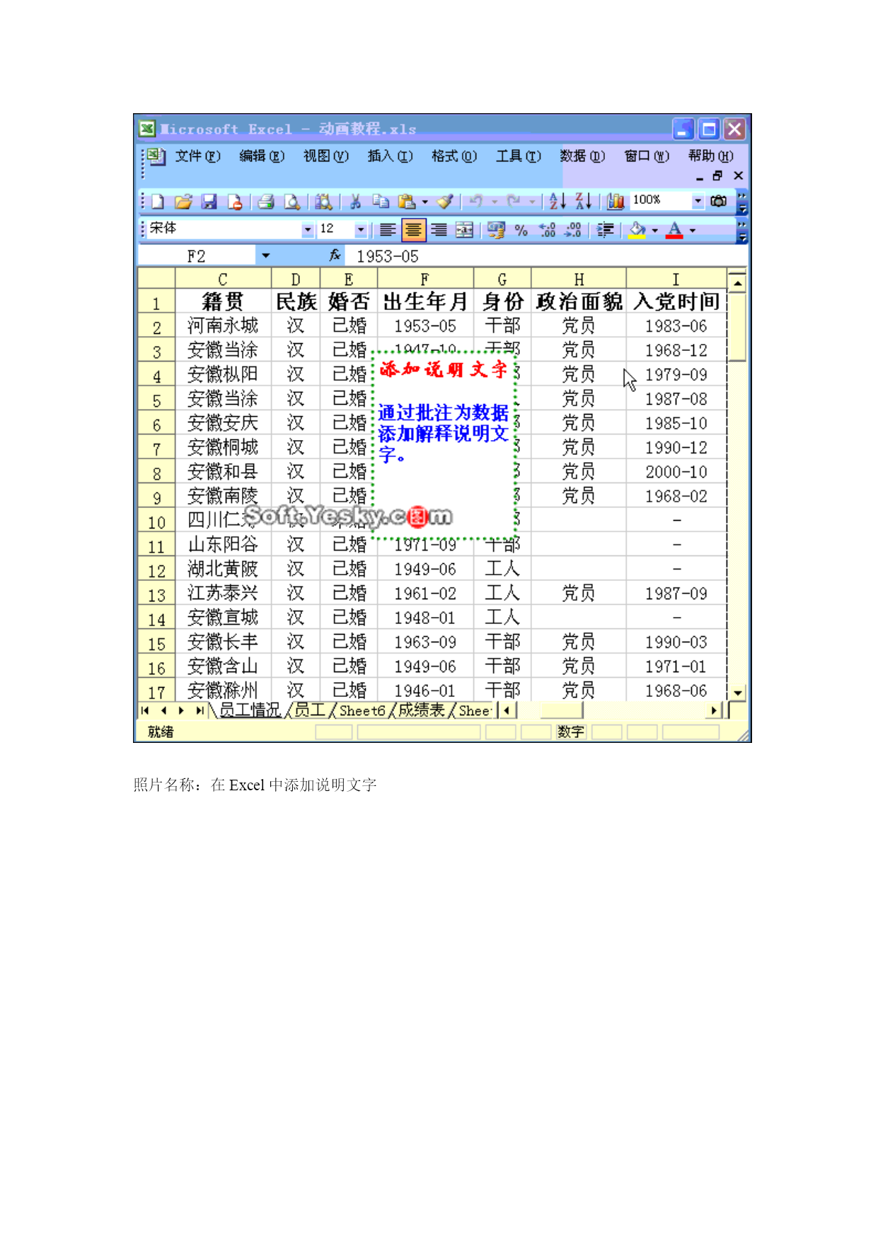Switch to the 成绩表 sheet tab
Image resolution: width=878 pixels, height=1241 pixels.
(422, 710)
